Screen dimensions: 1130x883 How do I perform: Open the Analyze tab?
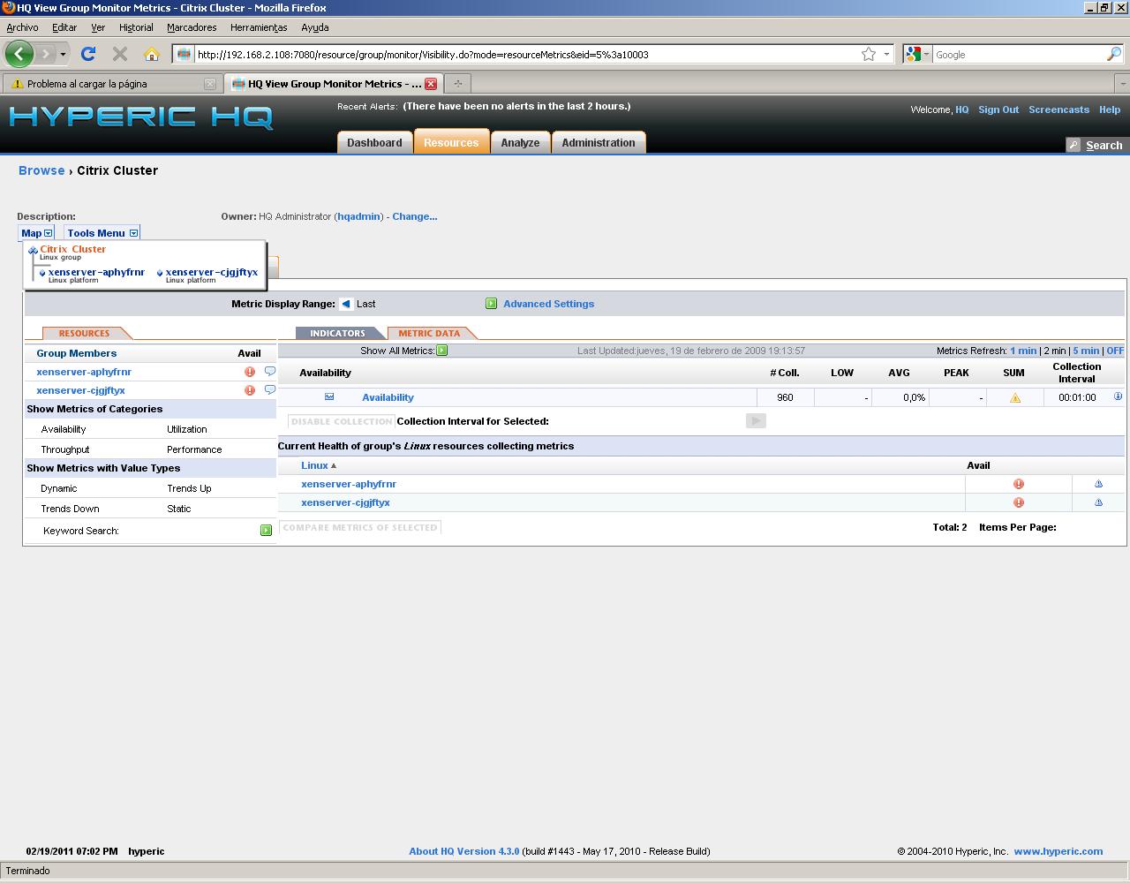pyautogui.click(x=520, y=142)
